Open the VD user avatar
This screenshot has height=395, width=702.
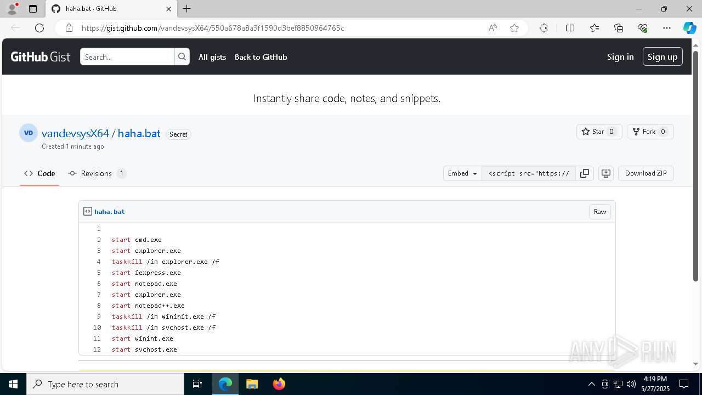coord(29,133)
